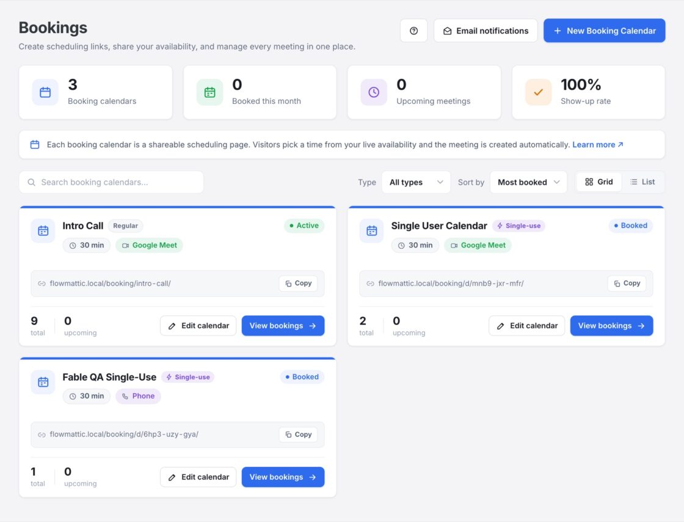Image resolution: width=684 pixels, height=522 pixels.
Task: View bookings for Single User Calendar
Action: (611, 326)
